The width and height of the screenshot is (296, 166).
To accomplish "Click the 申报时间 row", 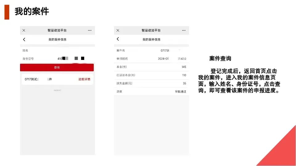I will click(151, 59).
